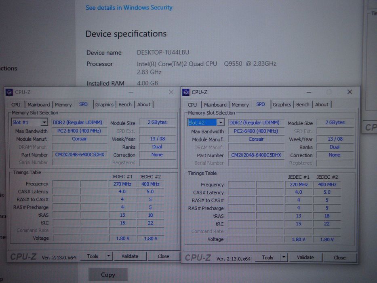377x283 pixels.
Task: Click Installed RAM 4.00 GB value
Action: coord(147,83)
